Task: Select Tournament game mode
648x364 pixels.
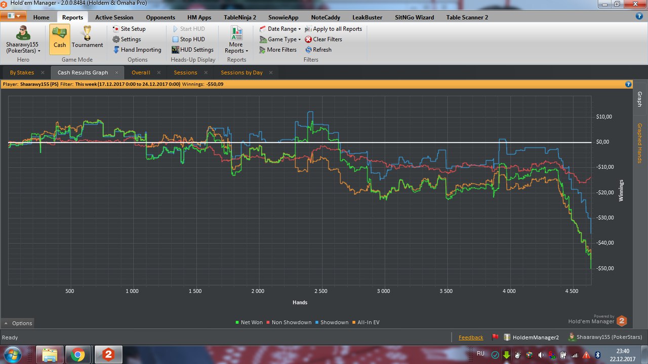Action: tap(87, 37)
